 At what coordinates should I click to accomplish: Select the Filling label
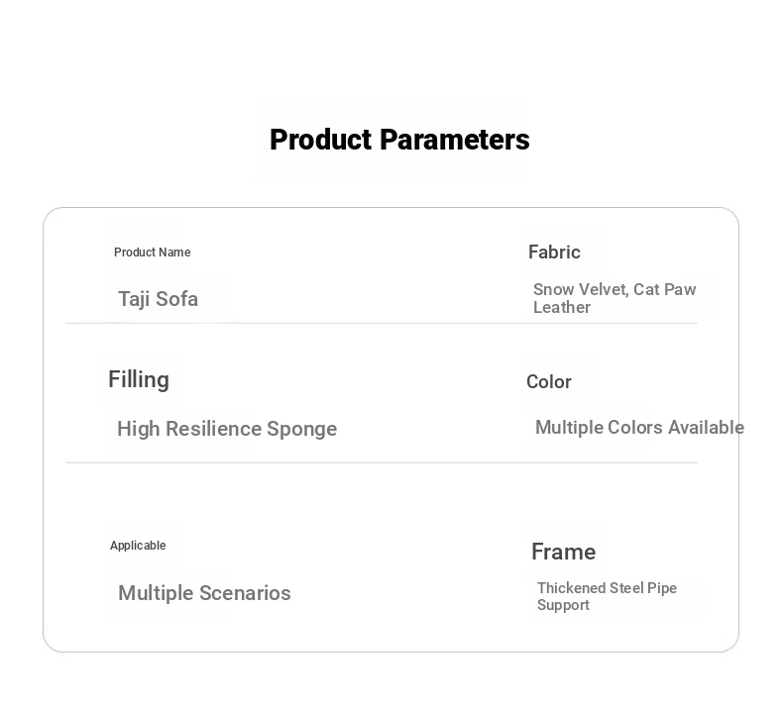point(139,379)
